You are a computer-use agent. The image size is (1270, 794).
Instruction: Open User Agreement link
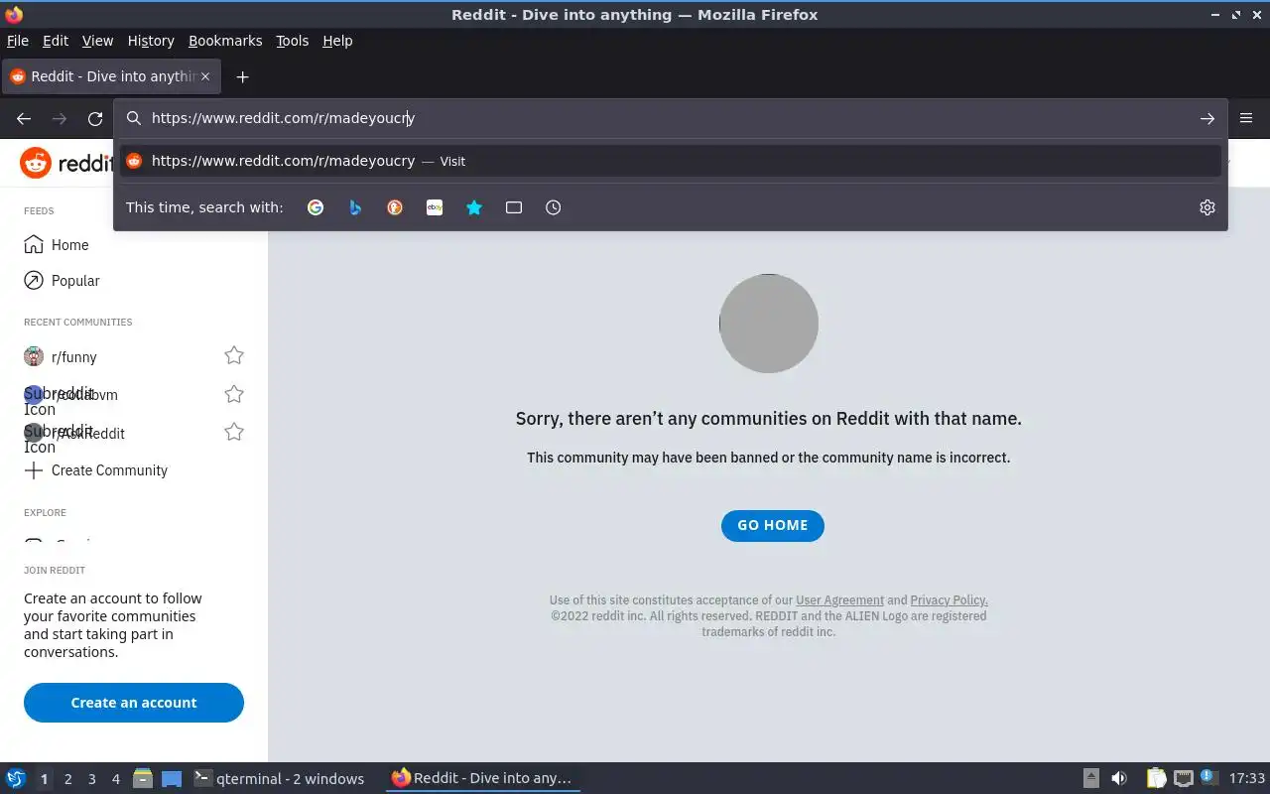[x=839, y=600]
